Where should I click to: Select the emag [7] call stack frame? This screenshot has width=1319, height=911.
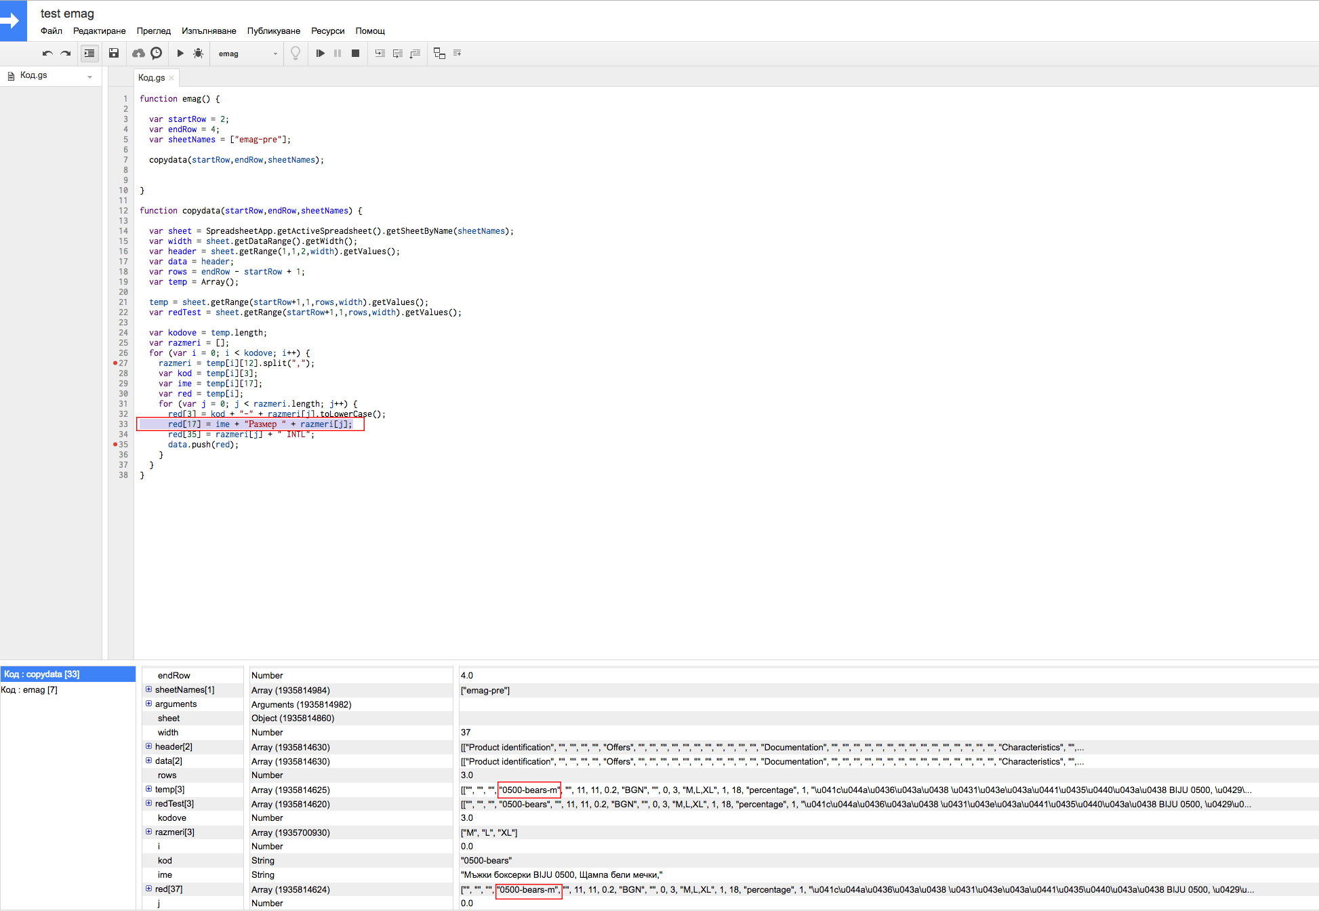[x=30, y=690]
